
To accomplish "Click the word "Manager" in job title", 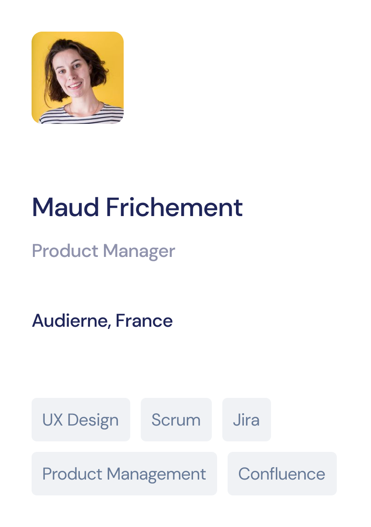I will pyautogui.click(x=139, y=251).
